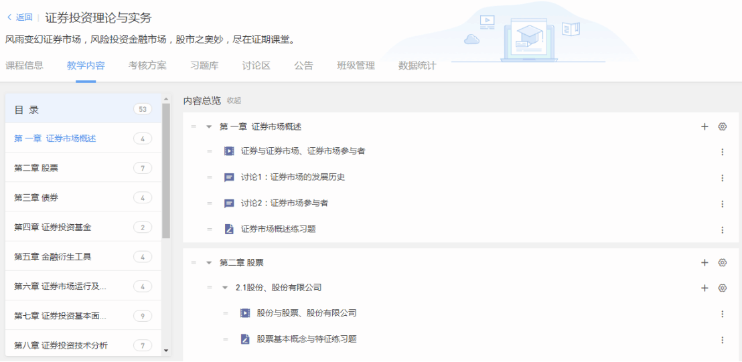
Task: Click 收起 to collapse content overview
Action: [x=234, y=101]
